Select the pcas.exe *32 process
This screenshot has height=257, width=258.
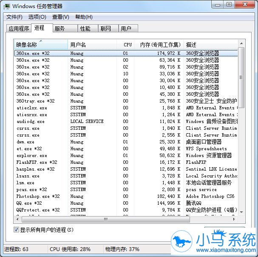tap(126, 189)
